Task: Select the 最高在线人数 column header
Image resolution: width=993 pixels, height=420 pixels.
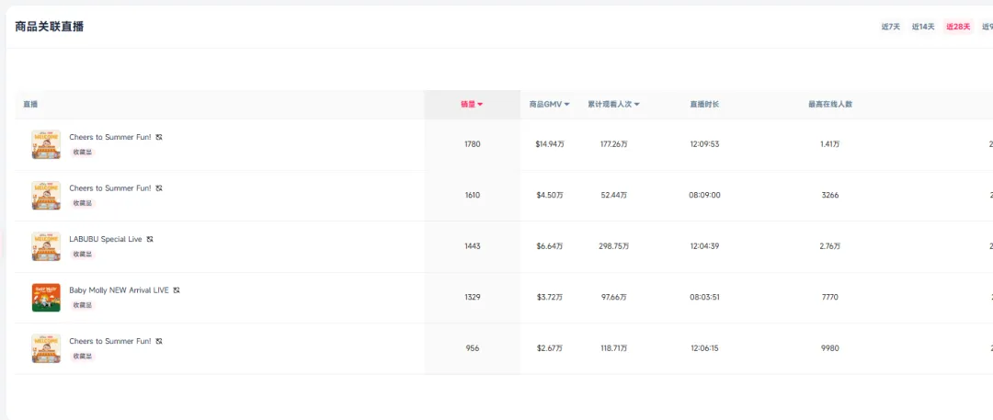Action: click(829, 105)
